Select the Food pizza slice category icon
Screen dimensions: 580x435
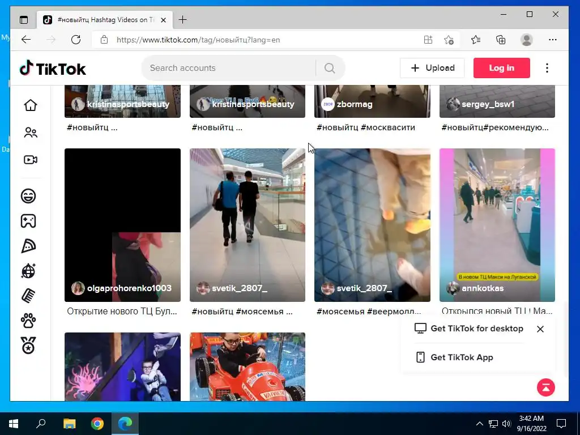[x=28, y=246]
